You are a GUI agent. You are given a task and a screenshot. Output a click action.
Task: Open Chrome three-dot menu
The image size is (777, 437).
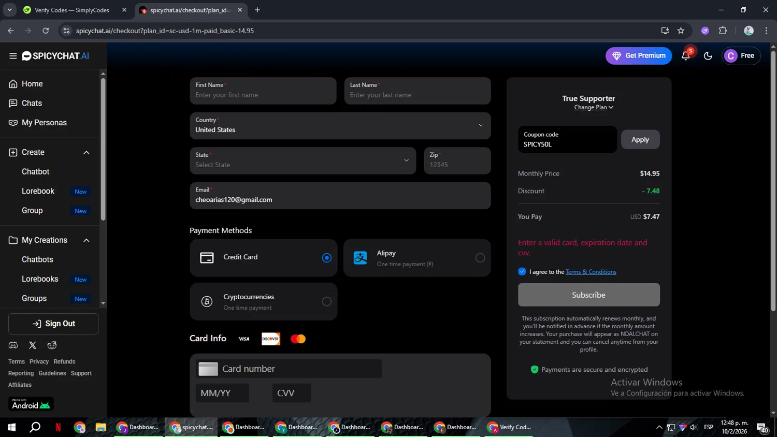pos(766,31)
